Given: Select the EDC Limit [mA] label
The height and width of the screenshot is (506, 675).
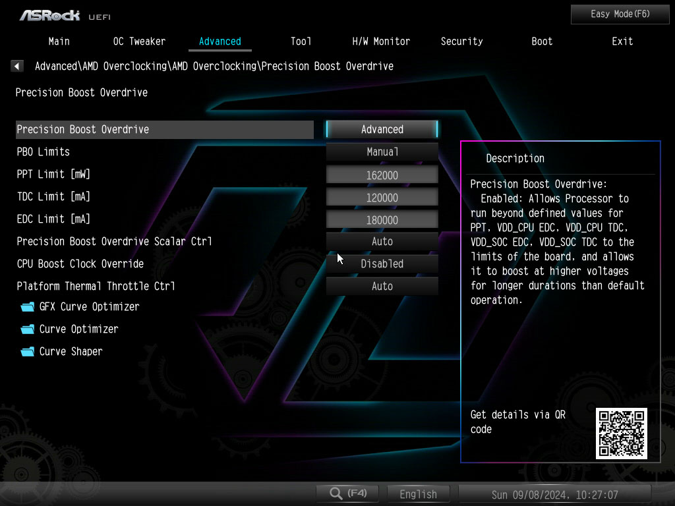Looking at the screenshot, I should (53, 219).
